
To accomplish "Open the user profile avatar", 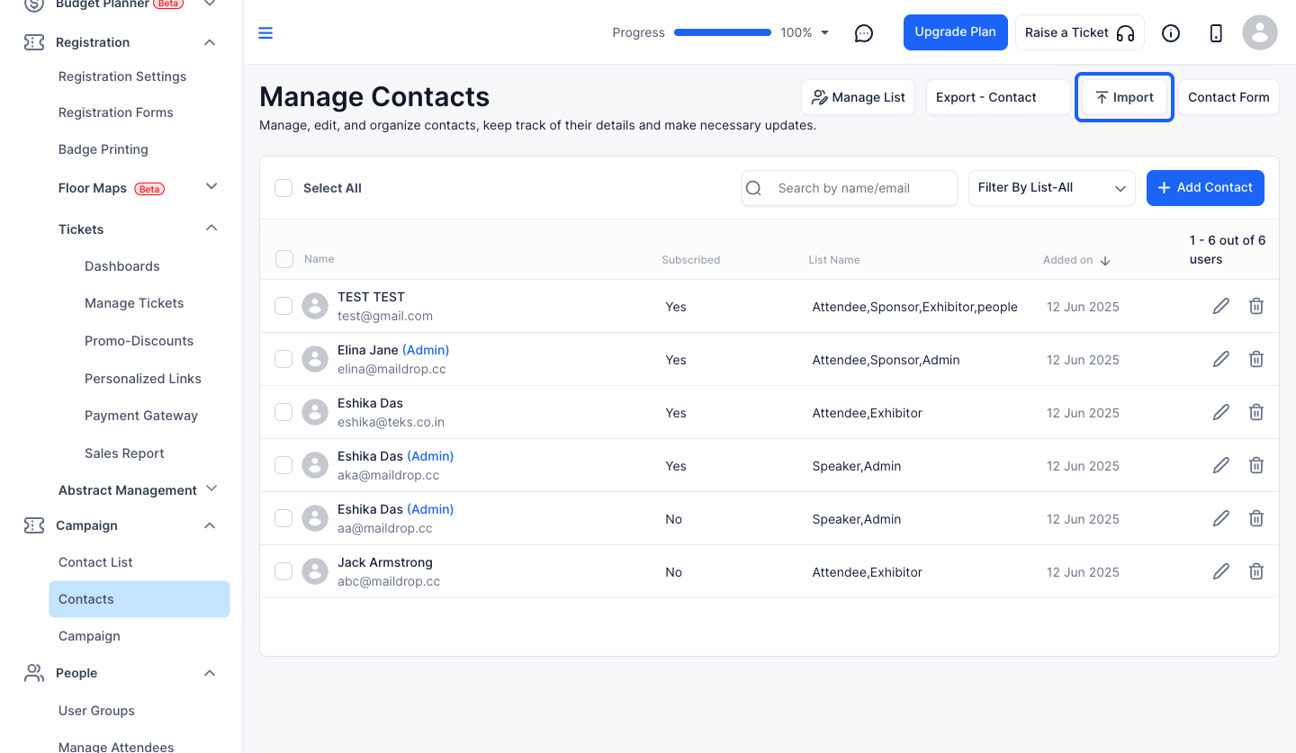I will (1260, 32).
